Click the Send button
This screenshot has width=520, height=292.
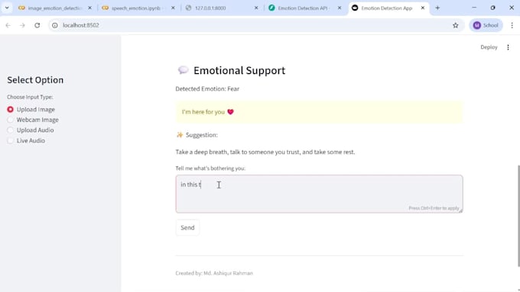click(187, 227)
